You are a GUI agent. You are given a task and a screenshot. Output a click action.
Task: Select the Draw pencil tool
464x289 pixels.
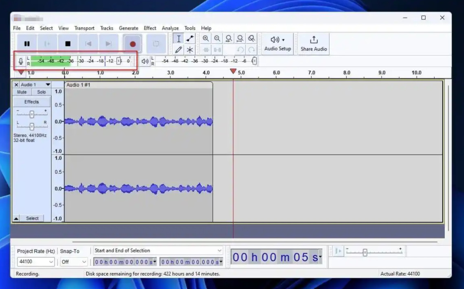(178, 50)
